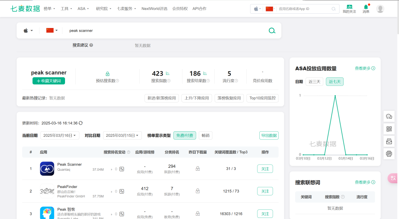Open the feedback inbox sidebar icon
This screenshot has width=399, height=219.
coord(389,141)
